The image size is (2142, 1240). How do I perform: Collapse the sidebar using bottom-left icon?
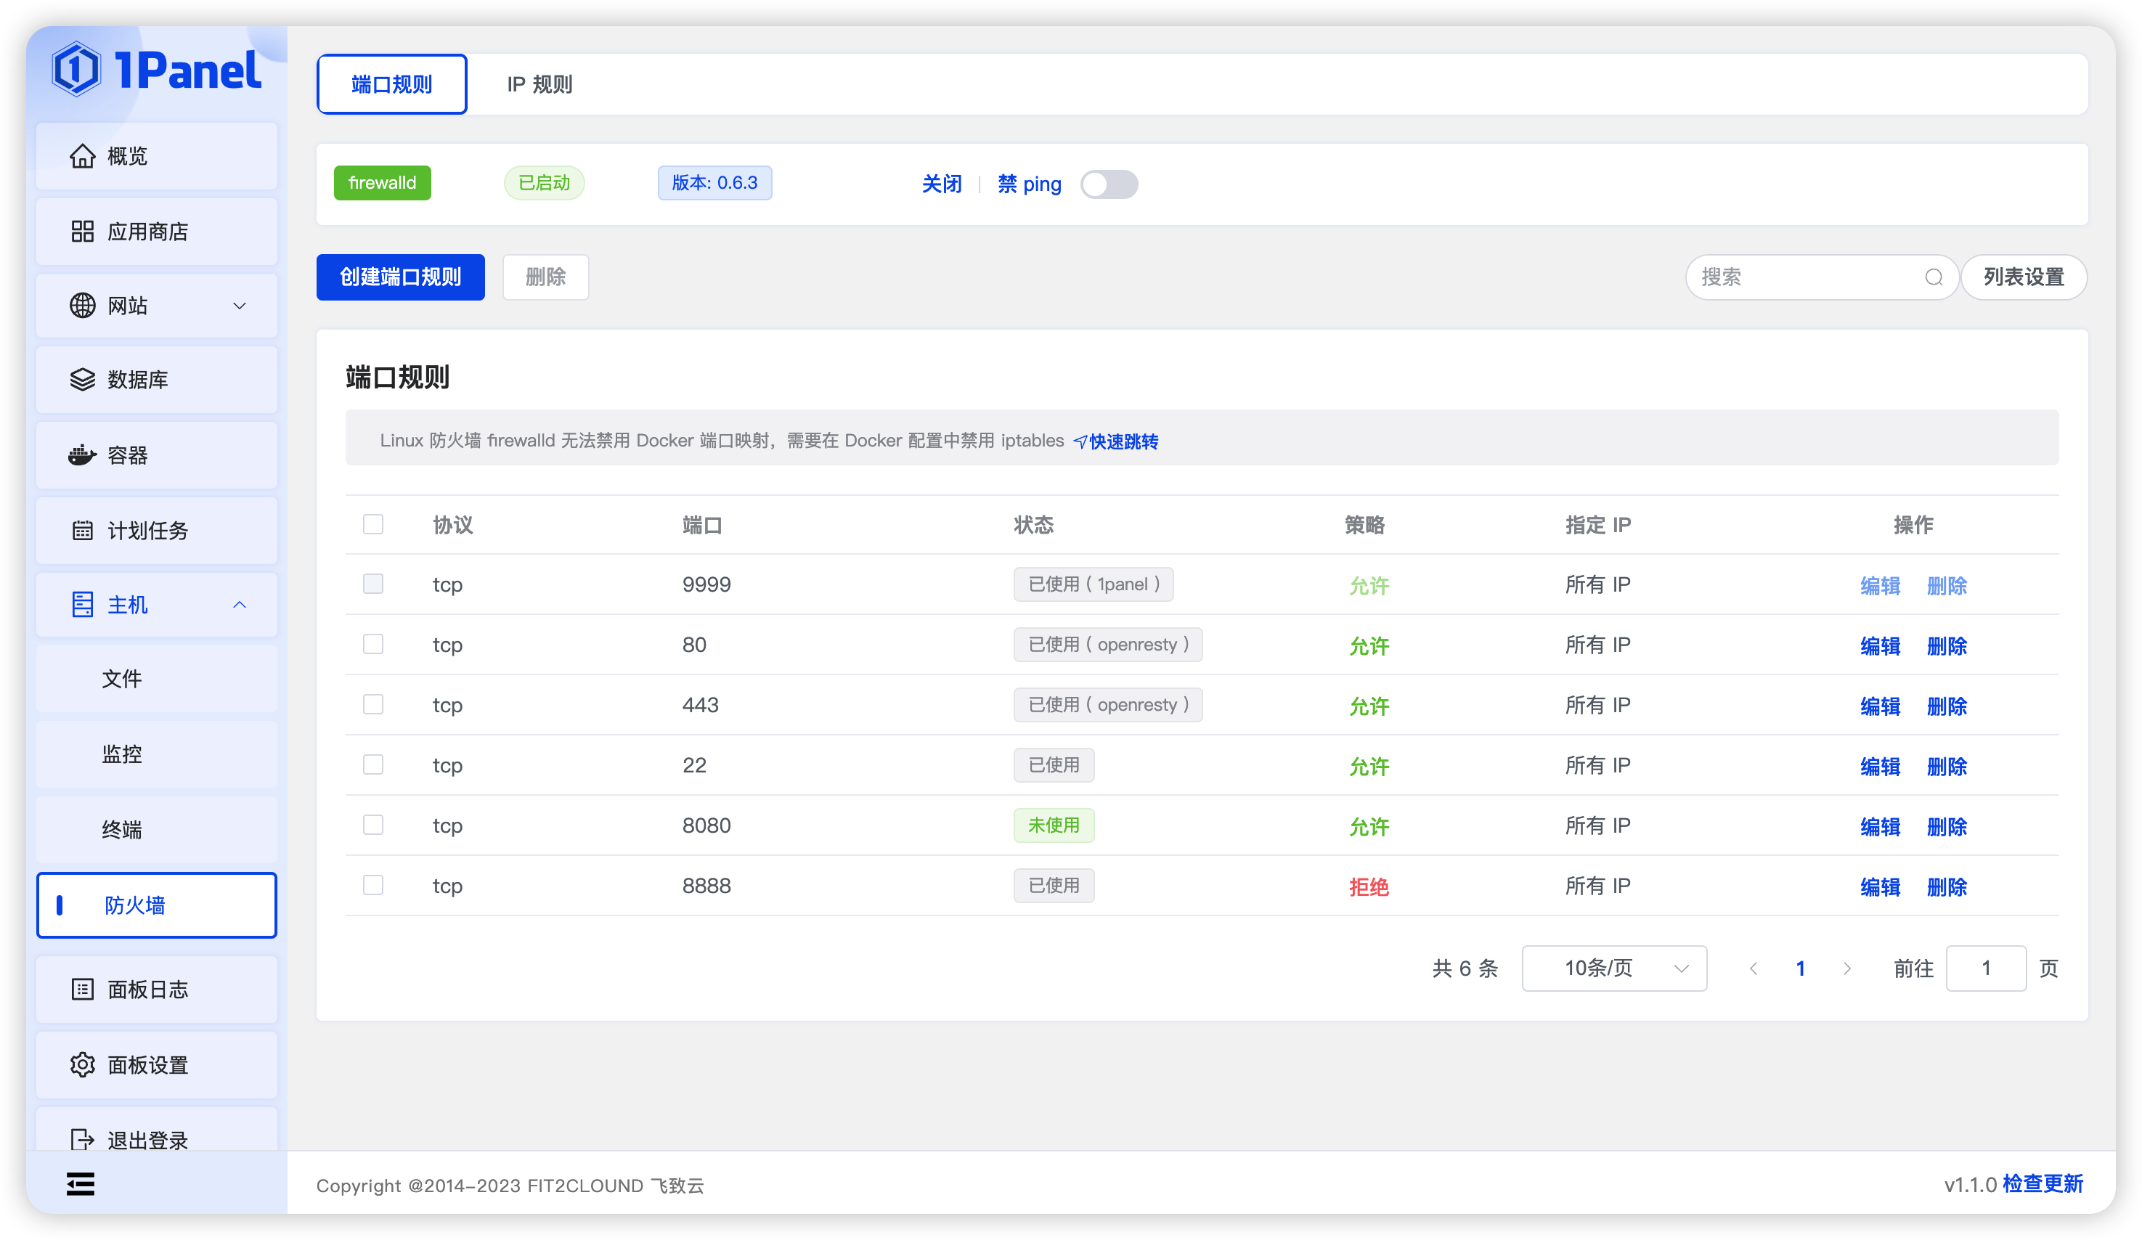click(81, 1184)
